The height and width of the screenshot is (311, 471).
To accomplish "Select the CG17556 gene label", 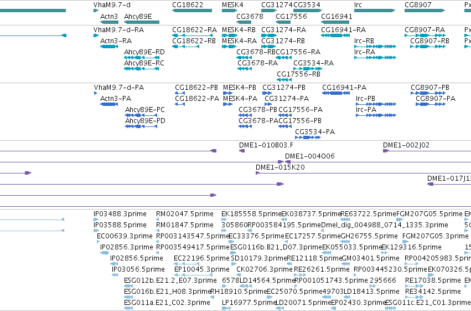I will [x=291, y=16].
